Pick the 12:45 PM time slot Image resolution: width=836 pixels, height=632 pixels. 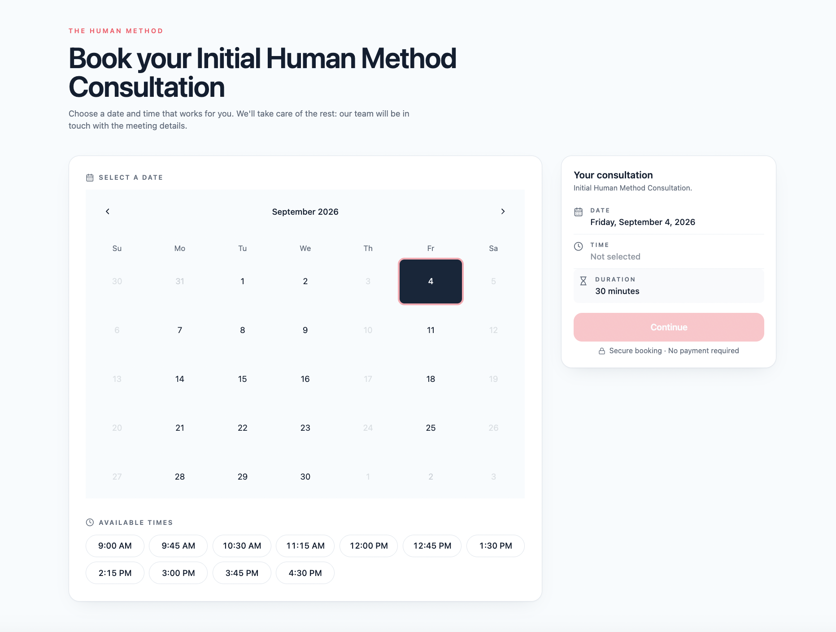tap(432, 546)
